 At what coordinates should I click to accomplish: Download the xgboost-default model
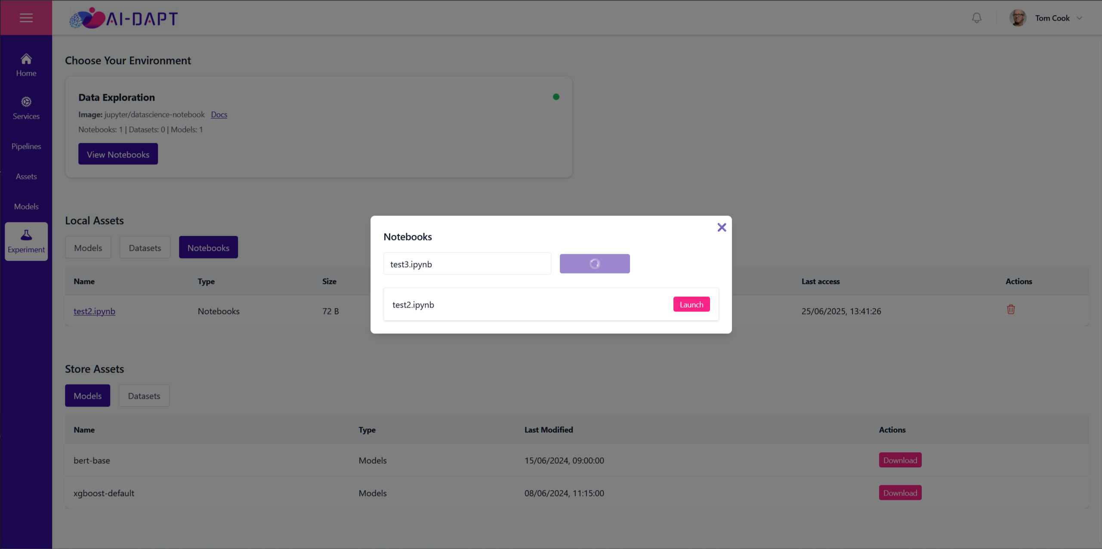(900, 493)
